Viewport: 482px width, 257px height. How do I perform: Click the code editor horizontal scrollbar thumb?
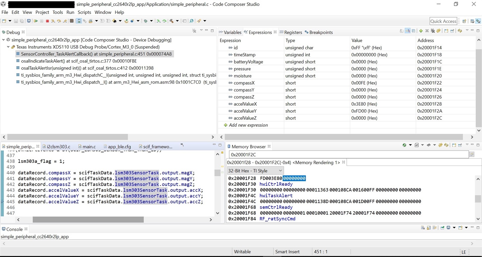88,220
